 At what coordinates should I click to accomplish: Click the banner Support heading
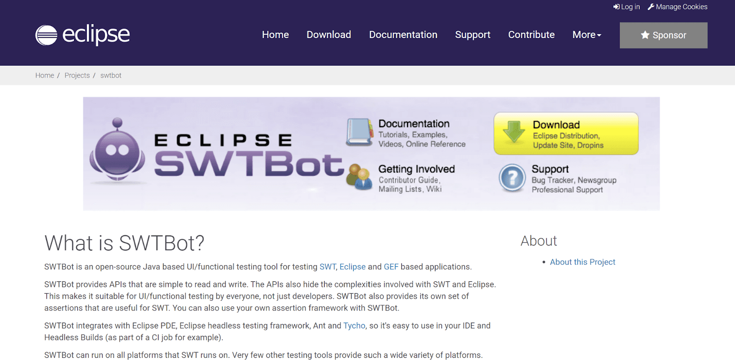pos(550,169)
